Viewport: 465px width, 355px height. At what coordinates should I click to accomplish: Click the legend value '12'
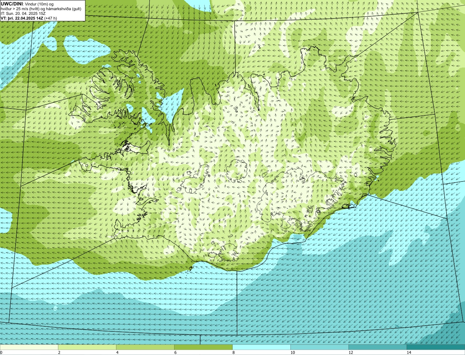351,352
